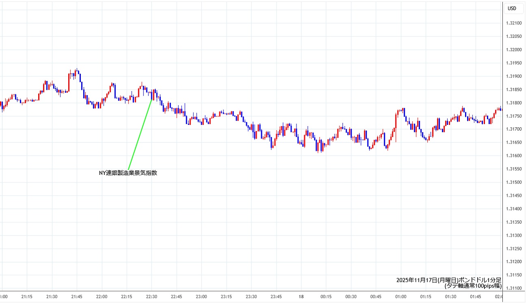Click the 22:30 time axis label
The image size is (528, 303).
tap(151, 296)
